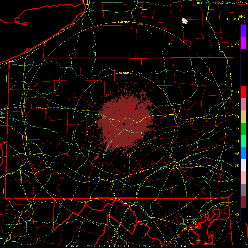Click the purple RF color swatch
The image size is (248, 248).
[243, 31]
